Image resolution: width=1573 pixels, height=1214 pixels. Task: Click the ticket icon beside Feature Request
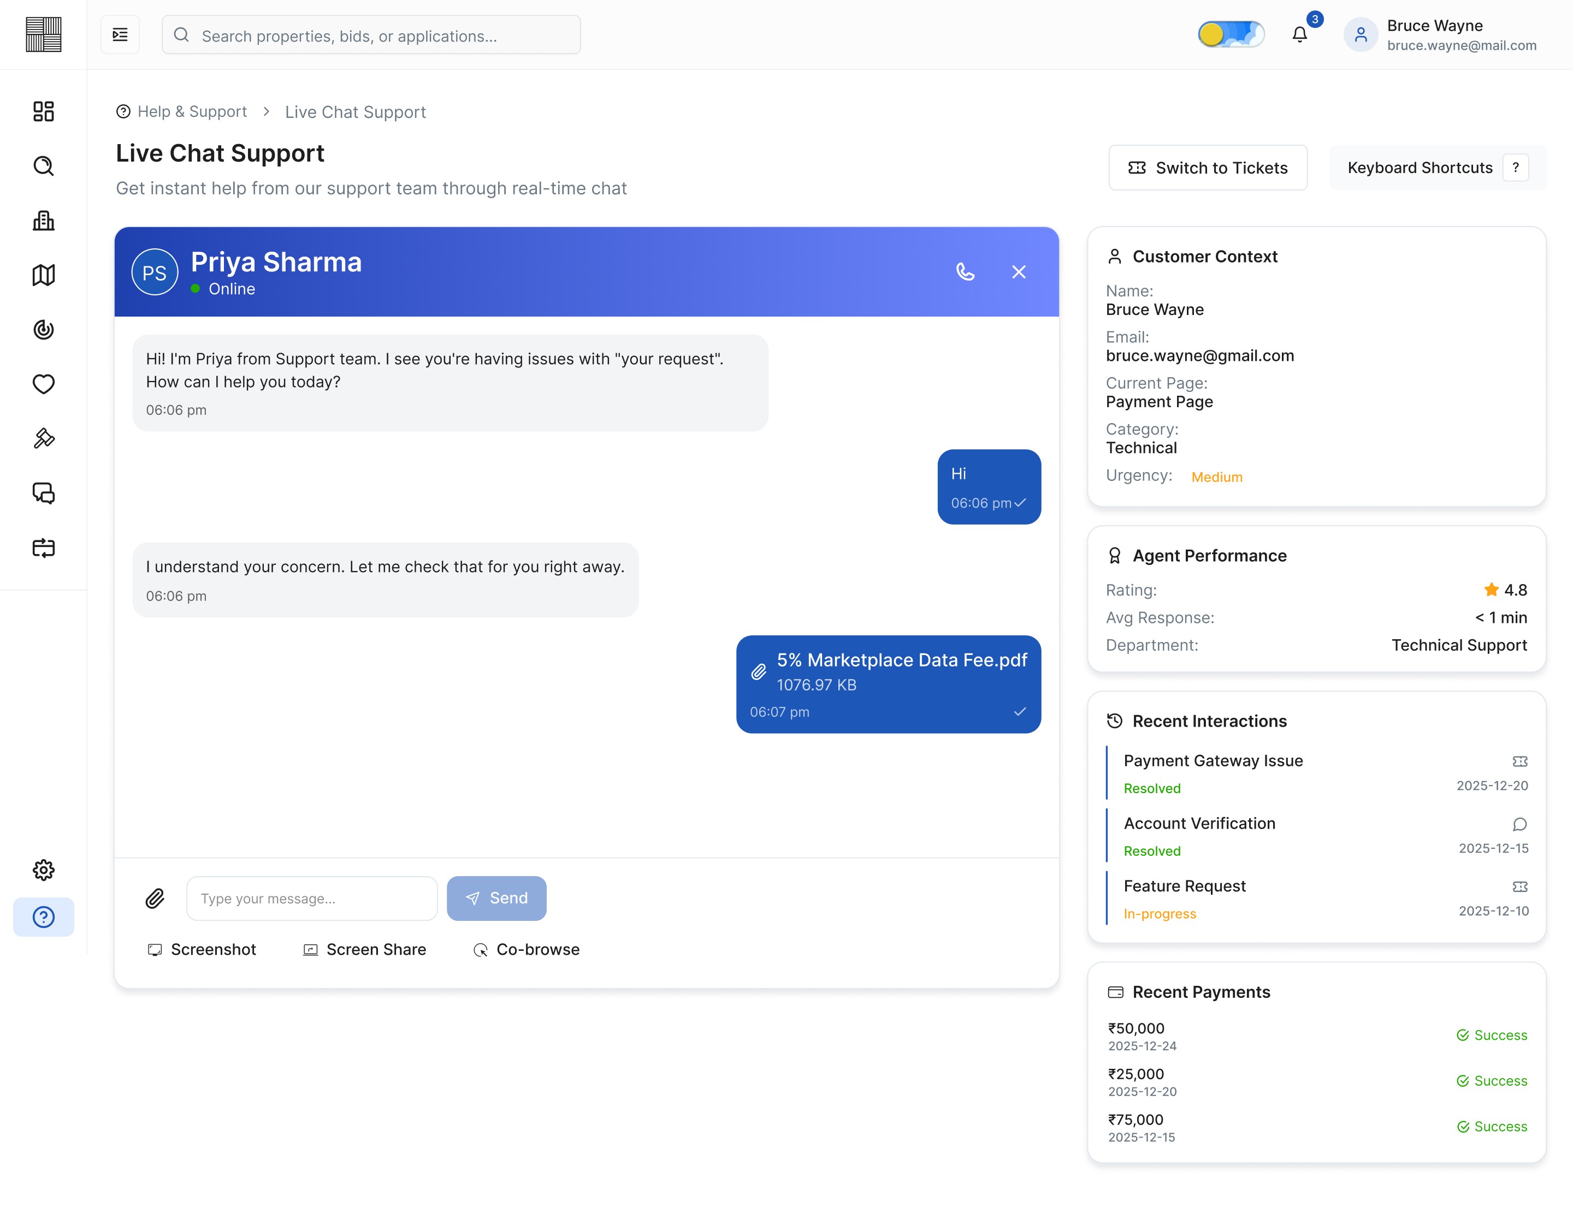(x=1519, y=886)
